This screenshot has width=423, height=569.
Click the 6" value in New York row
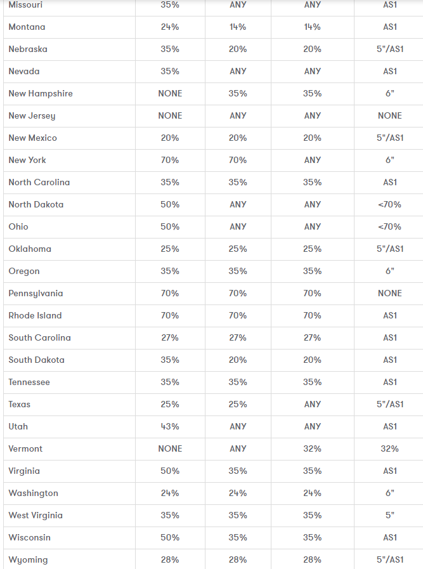click(x=390, y=160)
